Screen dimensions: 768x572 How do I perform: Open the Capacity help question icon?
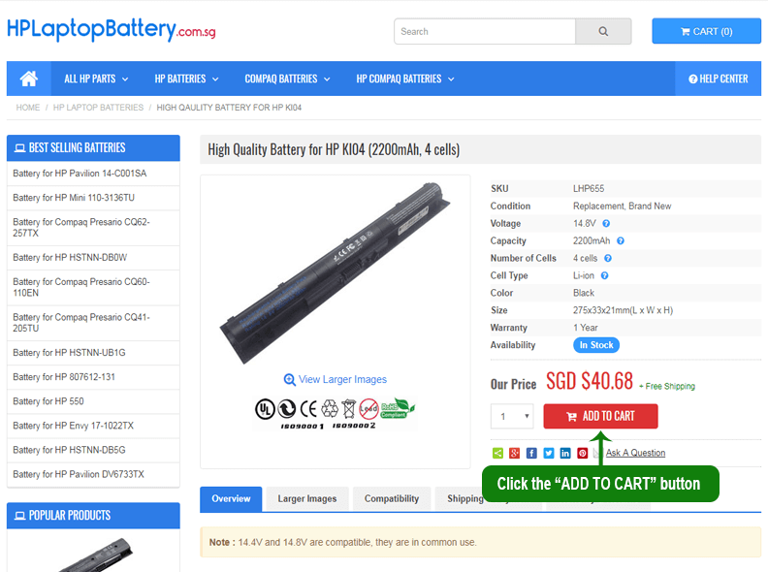[620, 241]
